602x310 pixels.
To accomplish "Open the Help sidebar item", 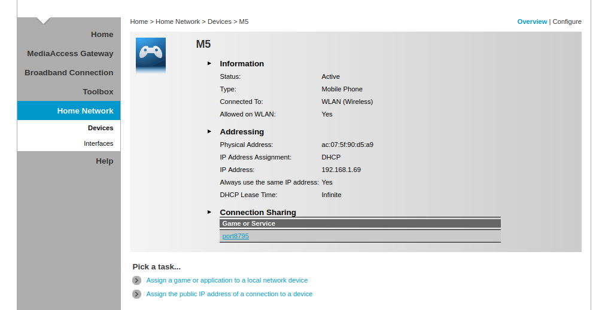I will [x=104, y=161].
